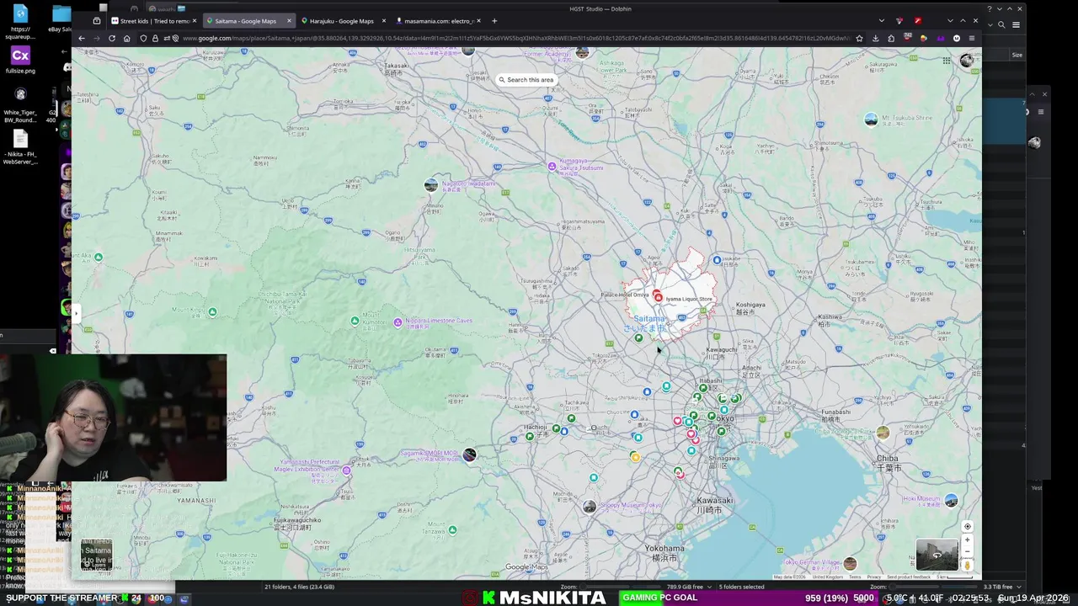Click the Iyama Liquor Store red pin
The height and width of the screenshot is (606, 1078).
pyautogui.click(x=658, y=296)
